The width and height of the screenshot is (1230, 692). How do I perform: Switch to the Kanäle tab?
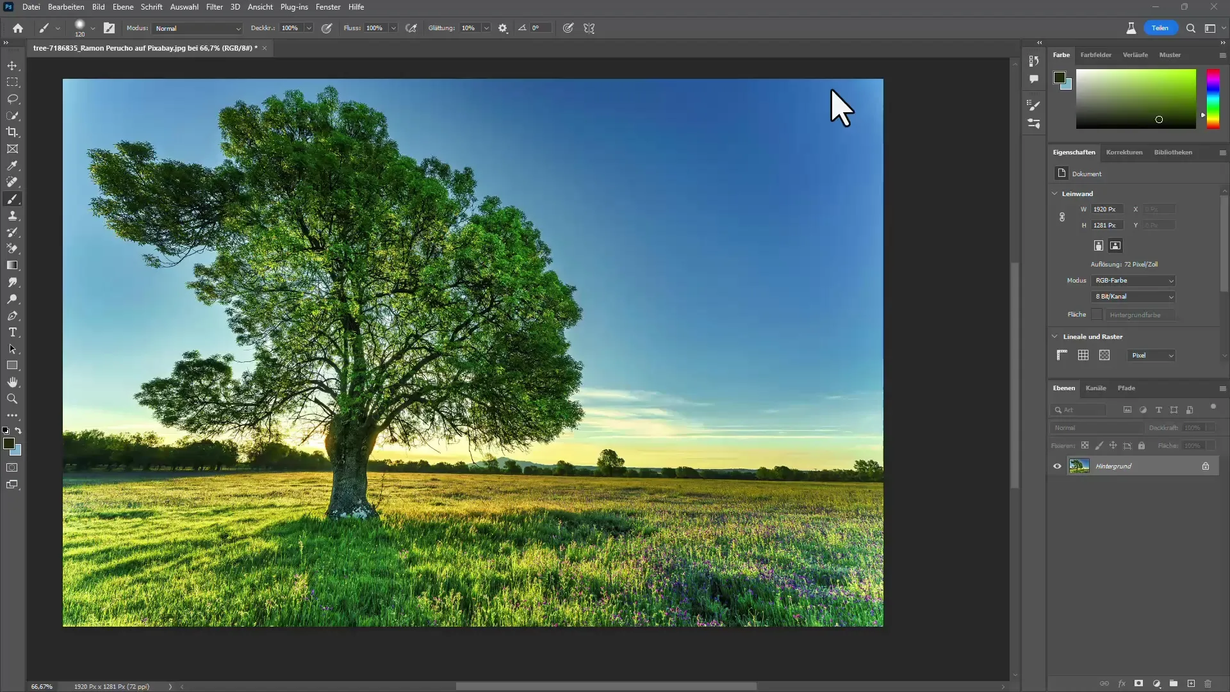(x=1095, y=388)
